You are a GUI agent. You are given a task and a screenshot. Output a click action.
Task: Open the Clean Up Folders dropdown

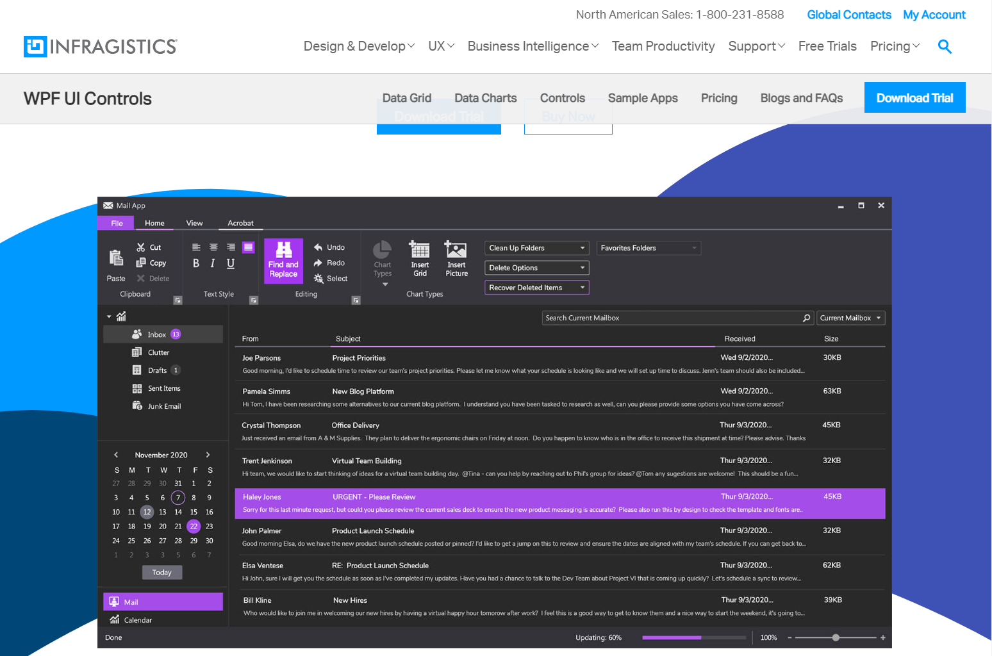(537, 248)
